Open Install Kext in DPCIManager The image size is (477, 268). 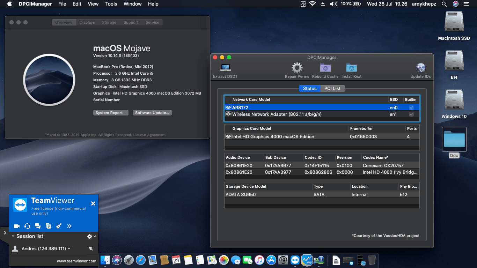pyautogui.click(x=351, y=68)
